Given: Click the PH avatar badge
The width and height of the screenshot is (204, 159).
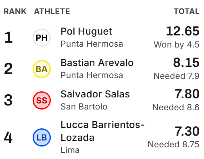Looking at the screenshot, I should click(42, 37).
